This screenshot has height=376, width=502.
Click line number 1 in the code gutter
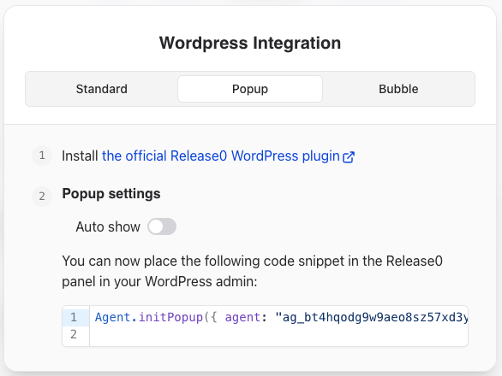[x=74, y=318]
